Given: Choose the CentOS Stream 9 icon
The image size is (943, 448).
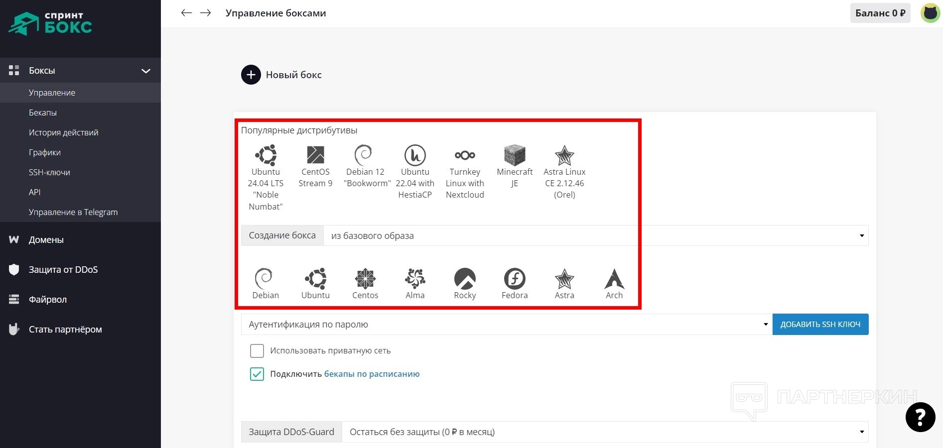Looking at the screenshot, I should click(x=315, y=155).
